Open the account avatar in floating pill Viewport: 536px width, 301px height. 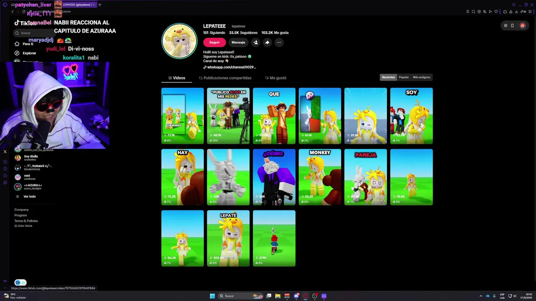[522, 26]
